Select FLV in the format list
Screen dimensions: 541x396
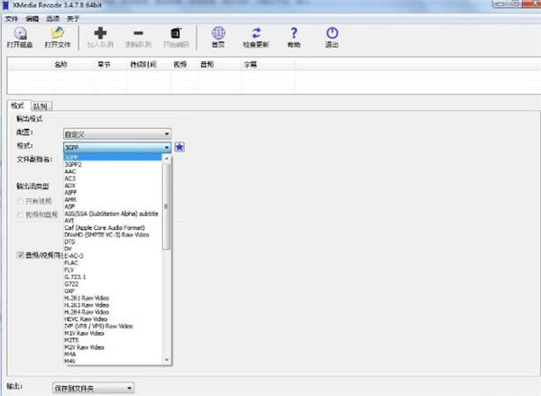pyautogui.click(x=113, y=270)
